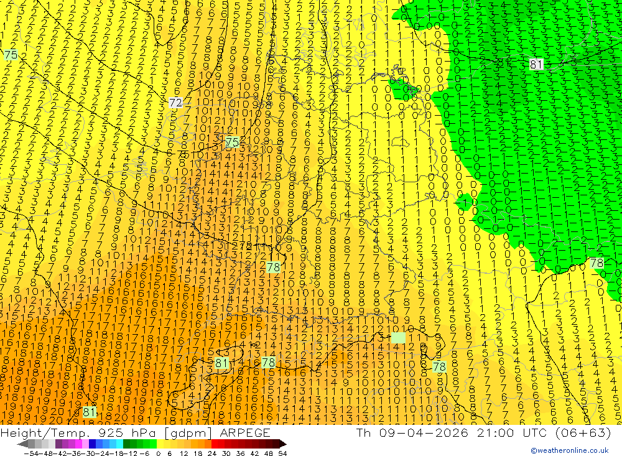Click the blank green contour label box
This screenshot has width=622, height=456.
(398, 338)
